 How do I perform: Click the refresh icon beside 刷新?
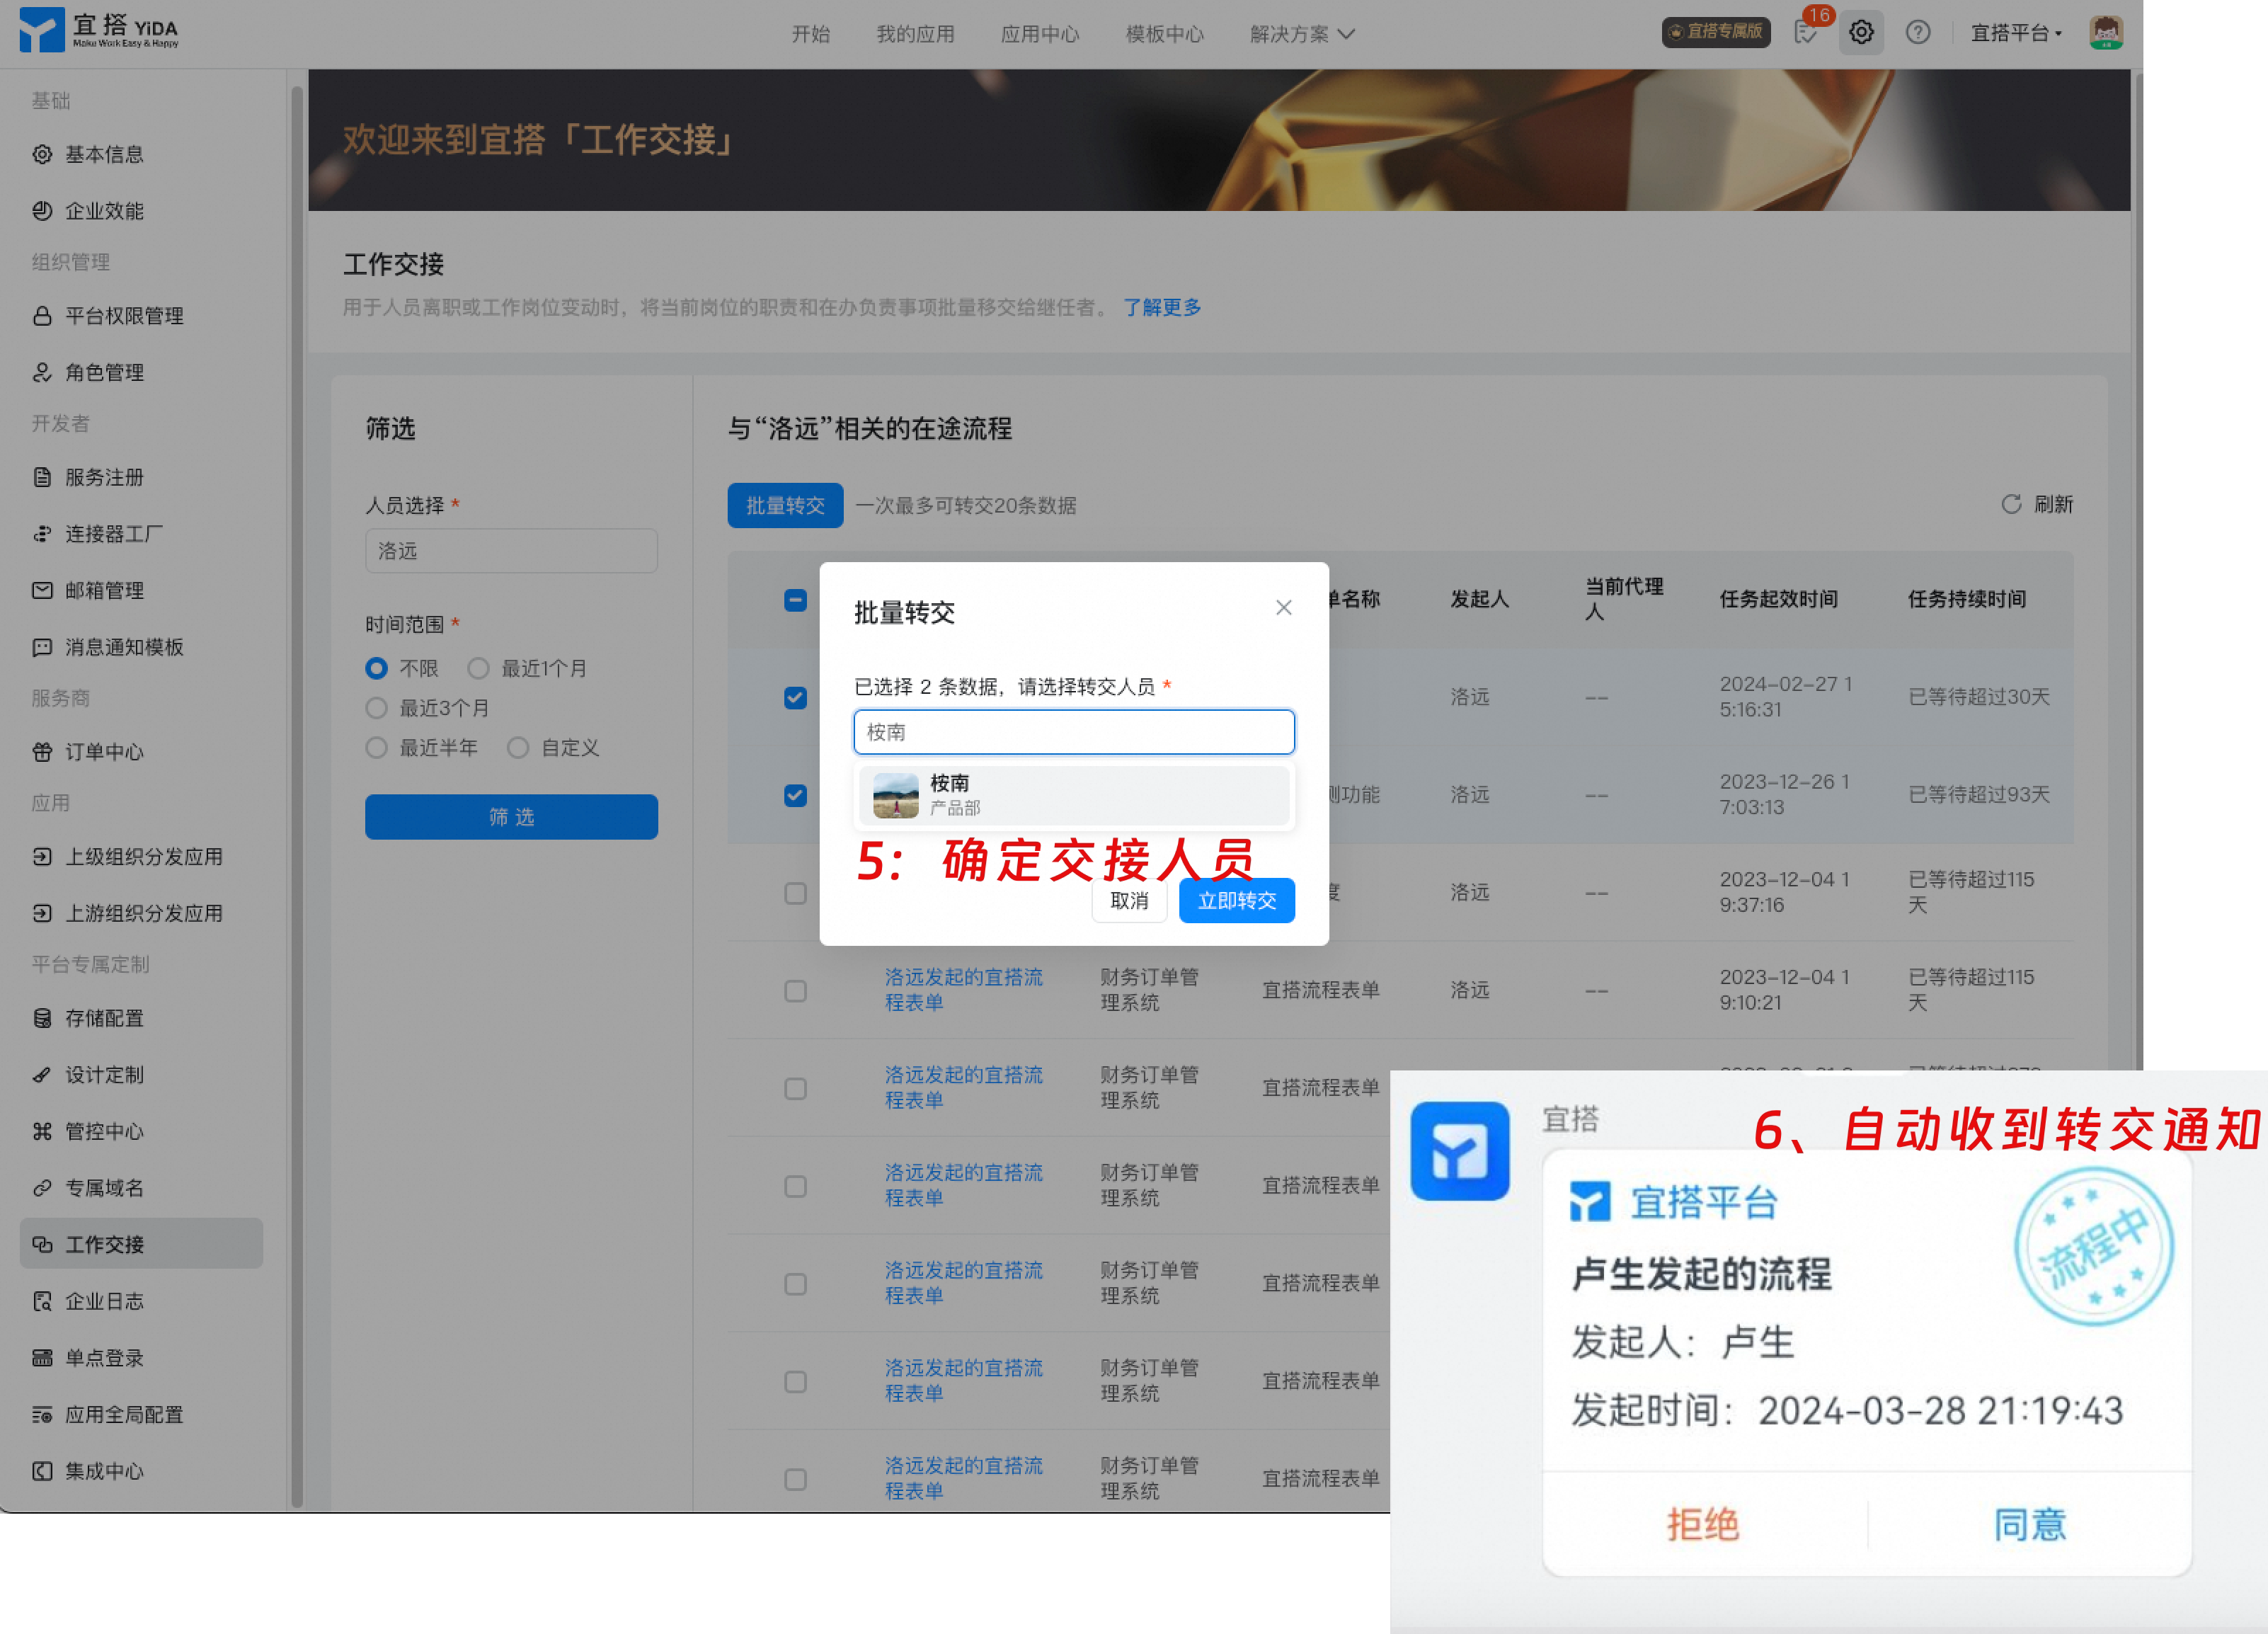pyautogui.click(x=2011, y=504)
